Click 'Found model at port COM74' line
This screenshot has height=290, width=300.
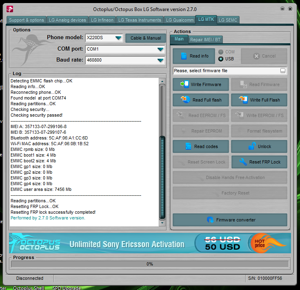point(38,98)
